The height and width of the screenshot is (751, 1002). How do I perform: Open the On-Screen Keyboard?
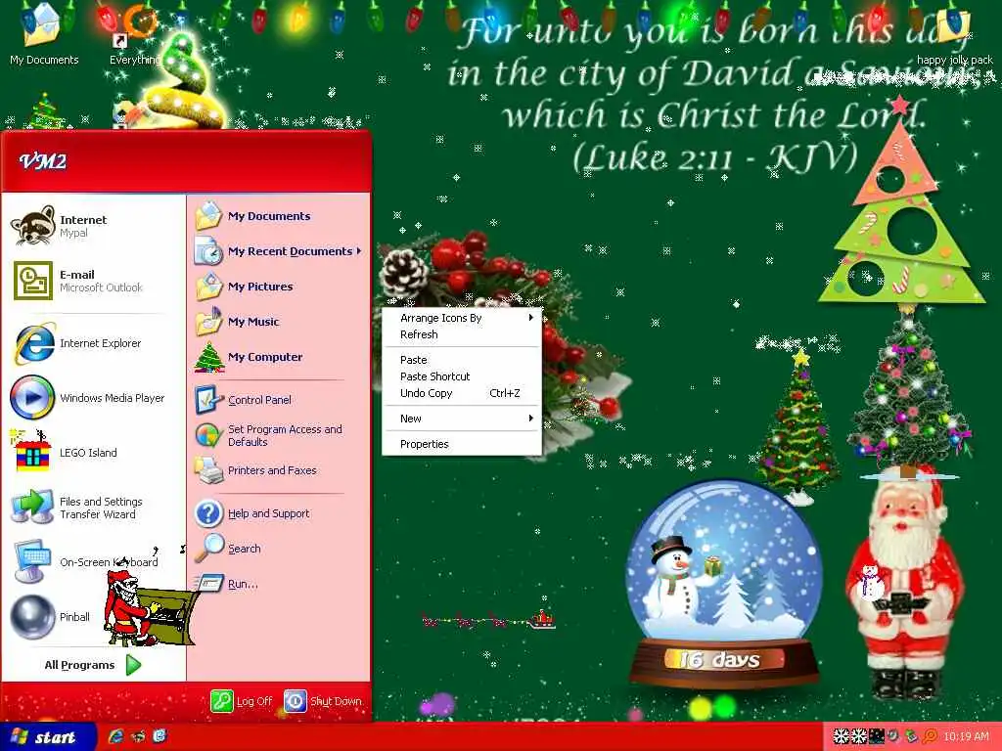pyautogui.click(x=93, y=562)
